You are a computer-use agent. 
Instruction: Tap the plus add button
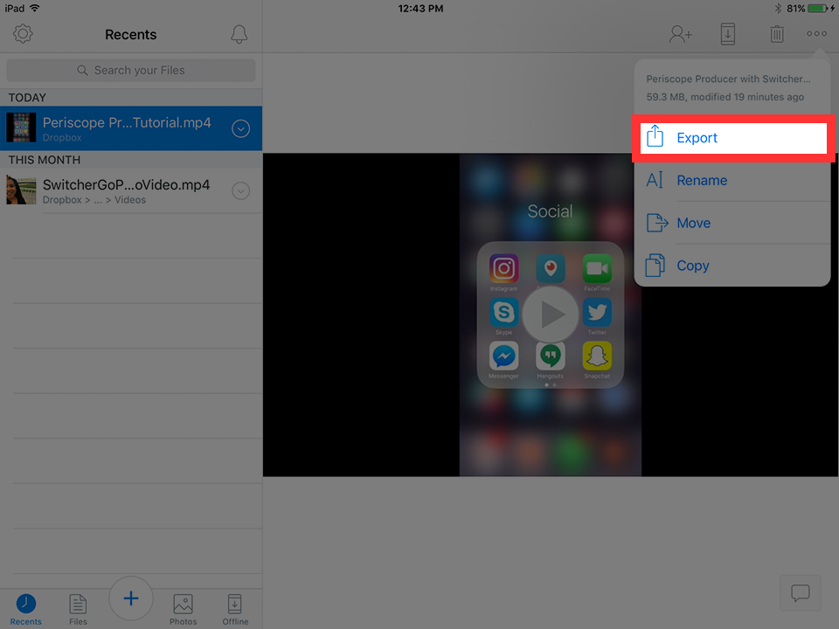[x=131, y=598]
